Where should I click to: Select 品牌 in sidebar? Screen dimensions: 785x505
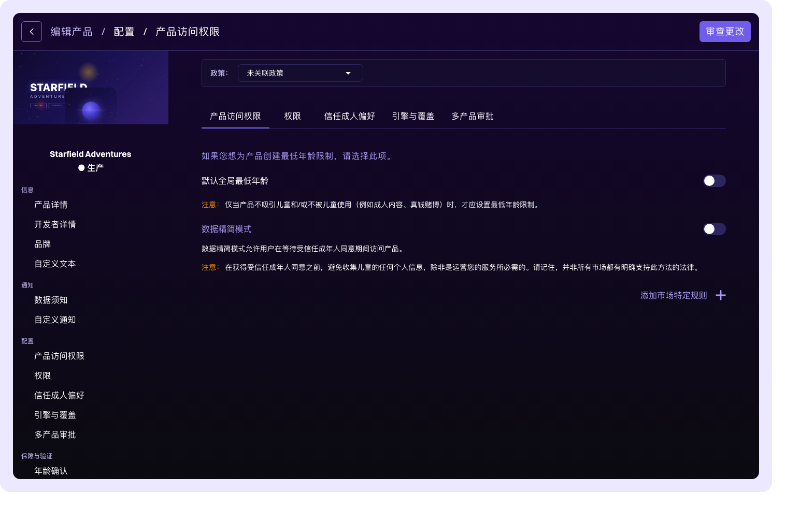[42, 244]
